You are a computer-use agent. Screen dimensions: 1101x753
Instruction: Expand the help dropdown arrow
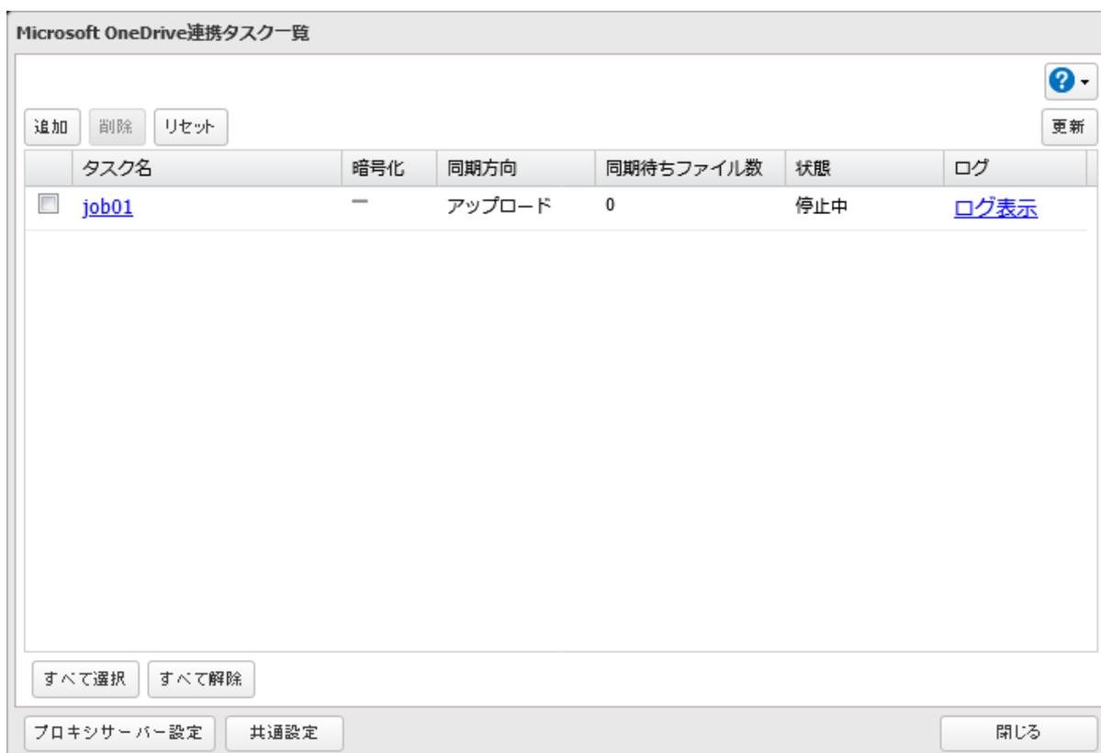click(1085, 82)
